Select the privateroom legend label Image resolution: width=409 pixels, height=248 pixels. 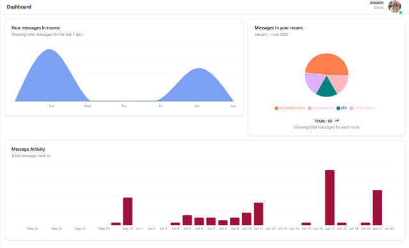(x=323, y=108)
